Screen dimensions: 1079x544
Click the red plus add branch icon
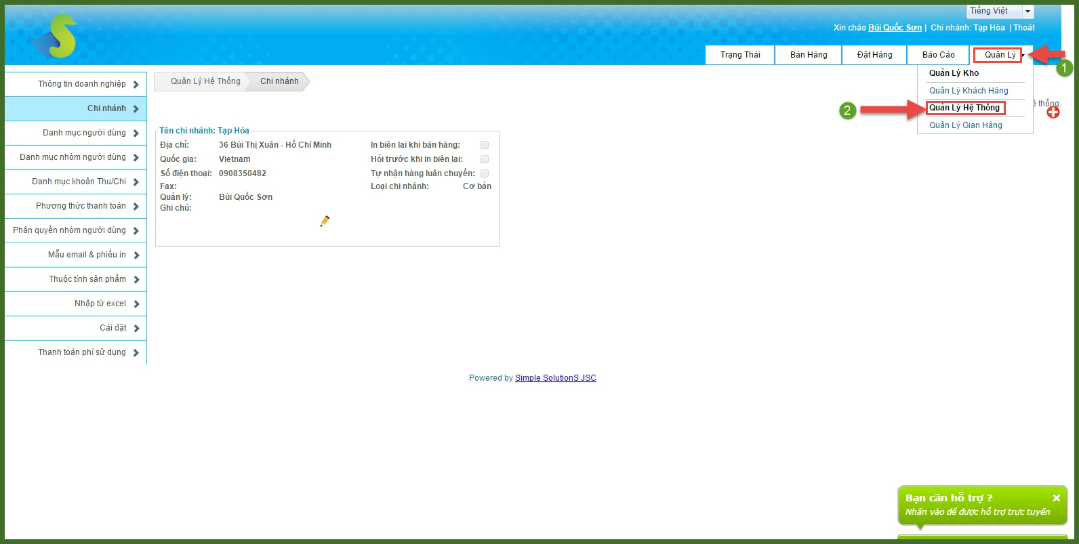click(1053, 112)
